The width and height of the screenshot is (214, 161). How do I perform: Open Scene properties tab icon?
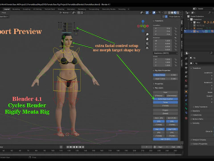[x=186, y=76]
